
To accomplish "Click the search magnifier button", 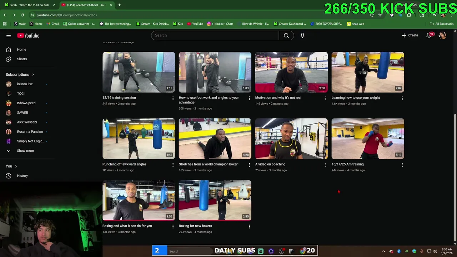I will point(286,35).
